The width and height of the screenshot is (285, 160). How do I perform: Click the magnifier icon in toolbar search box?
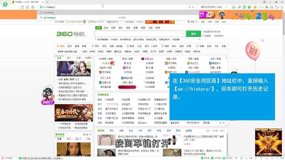(x=226, y=7)
